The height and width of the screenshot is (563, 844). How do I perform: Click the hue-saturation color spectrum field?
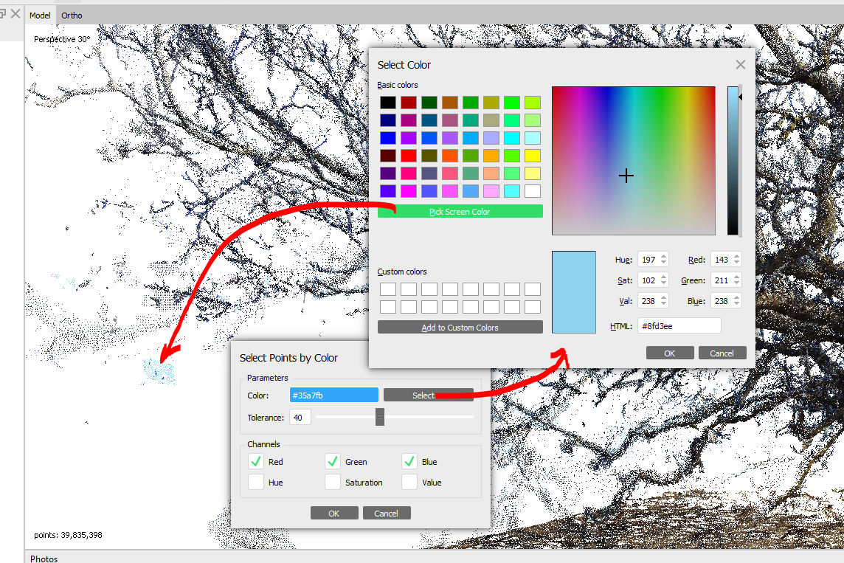tap(634, 160)
